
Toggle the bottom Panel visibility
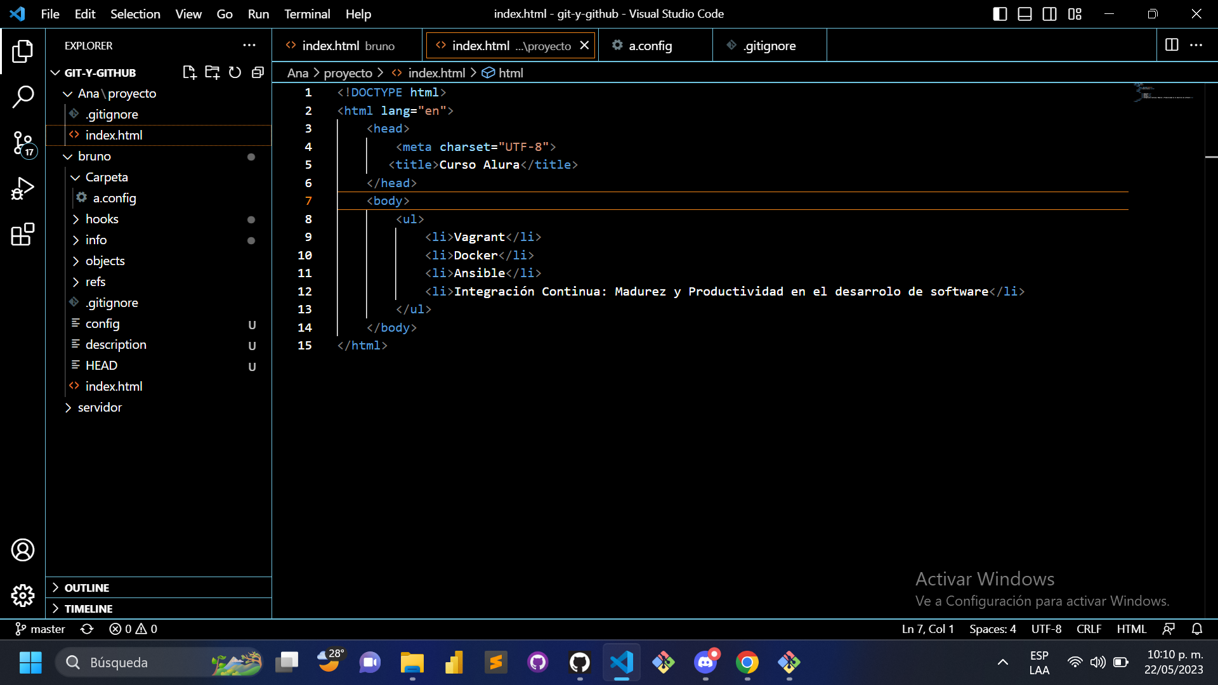1025,14
